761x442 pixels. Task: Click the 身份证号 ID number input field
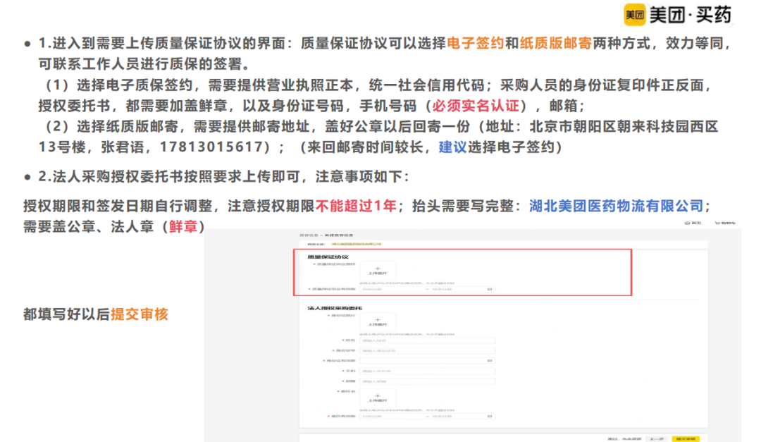427,350
